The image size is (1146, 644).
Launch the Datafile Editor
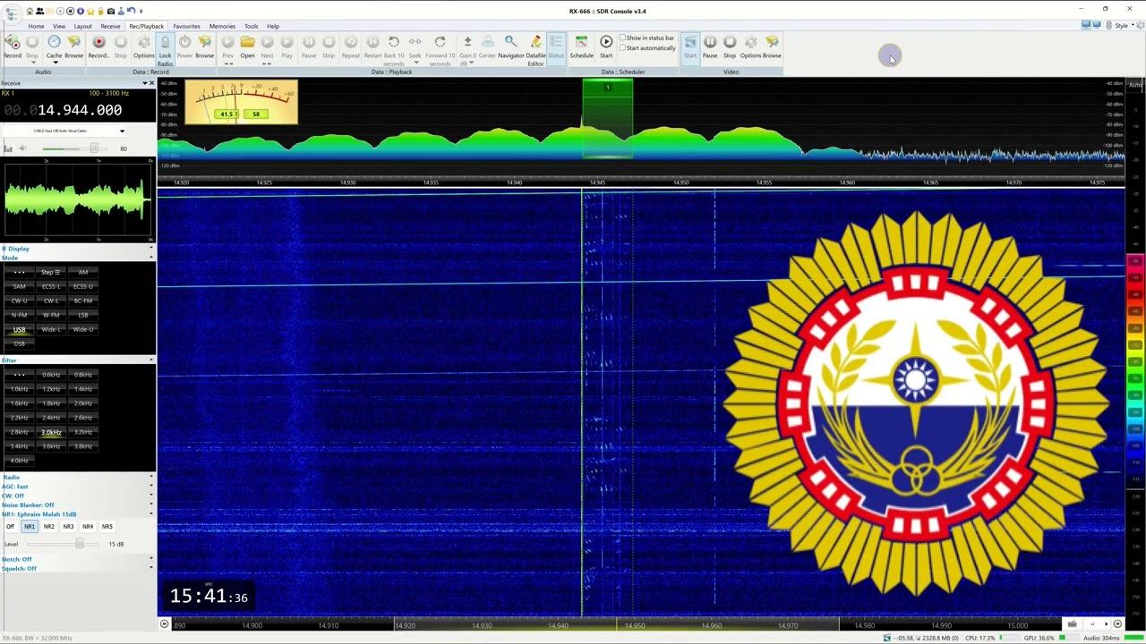pyautogui.click(x=535, y=43)
